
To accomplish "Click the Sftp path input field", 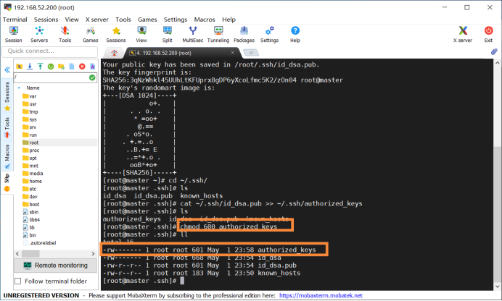I will point(51,77).
